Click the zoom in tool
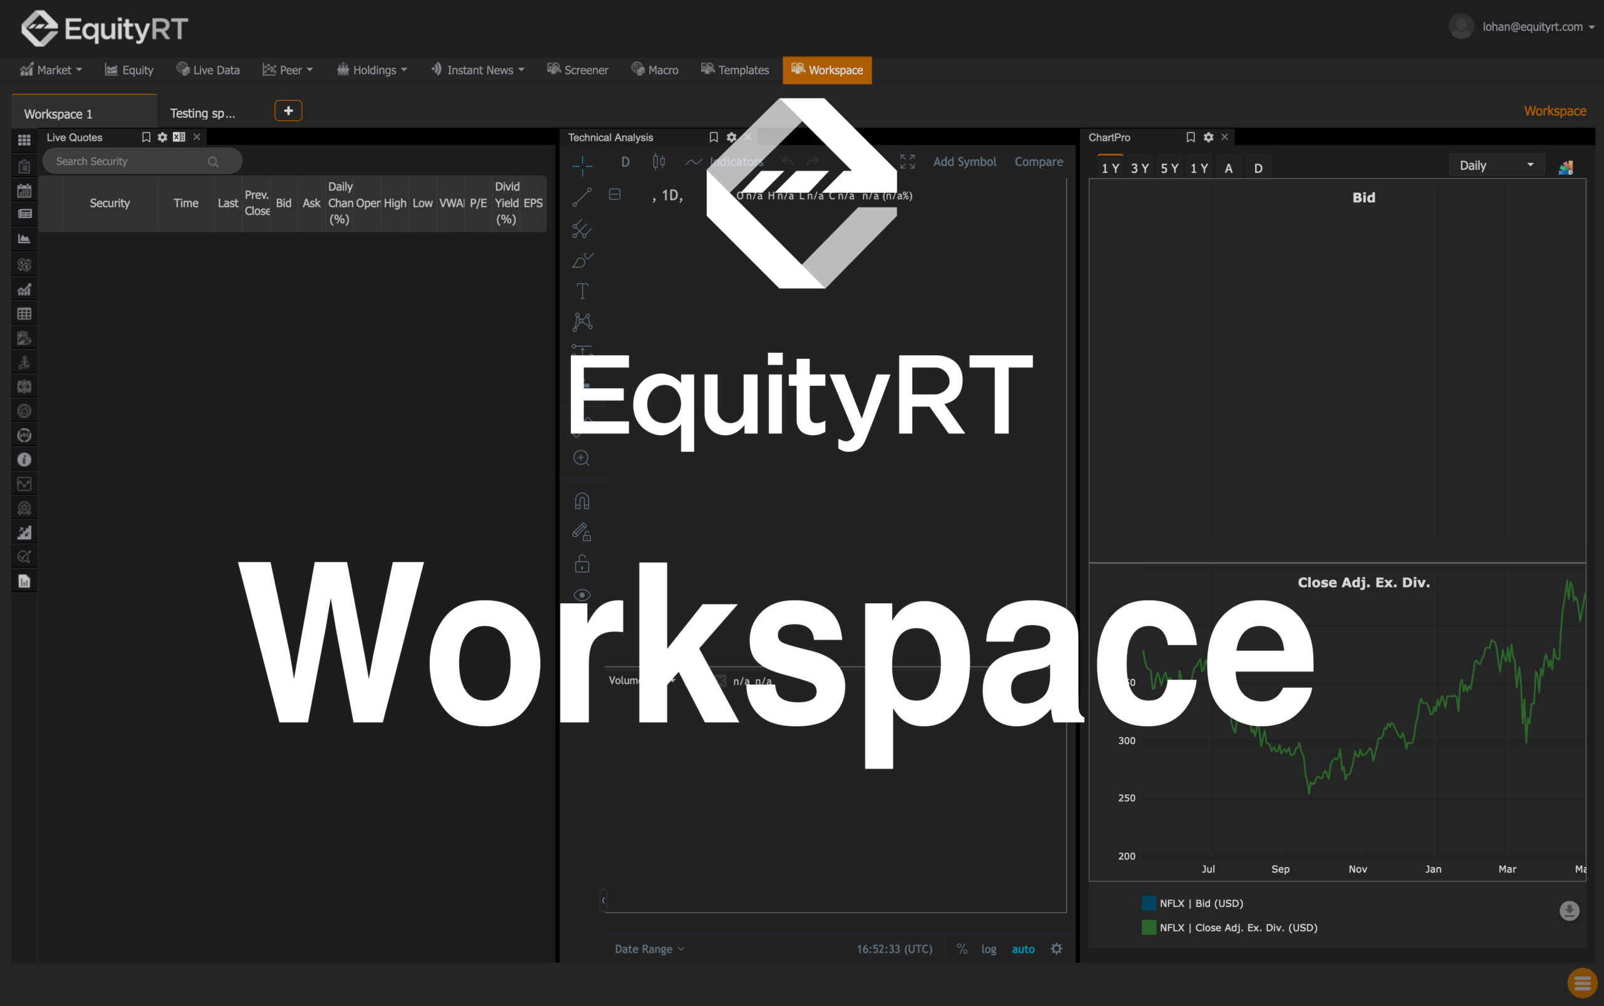The height and width of the screenshot is (1006, 1604). coord(581,458)
